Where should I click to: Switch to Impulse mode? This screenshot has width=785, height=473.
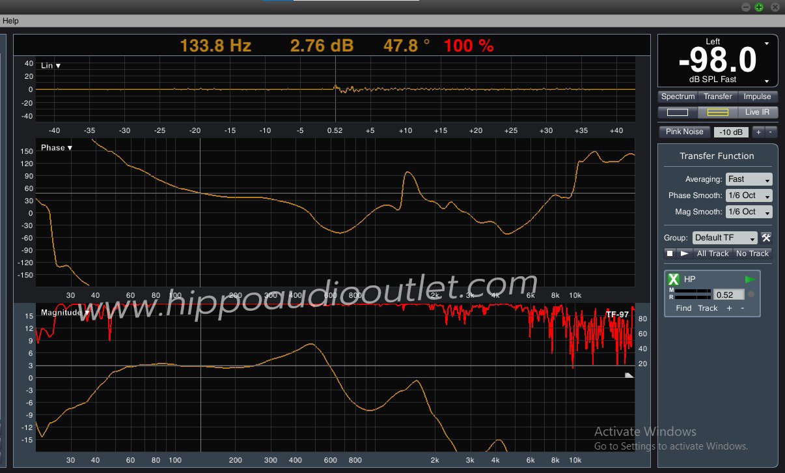pos(757,96)
